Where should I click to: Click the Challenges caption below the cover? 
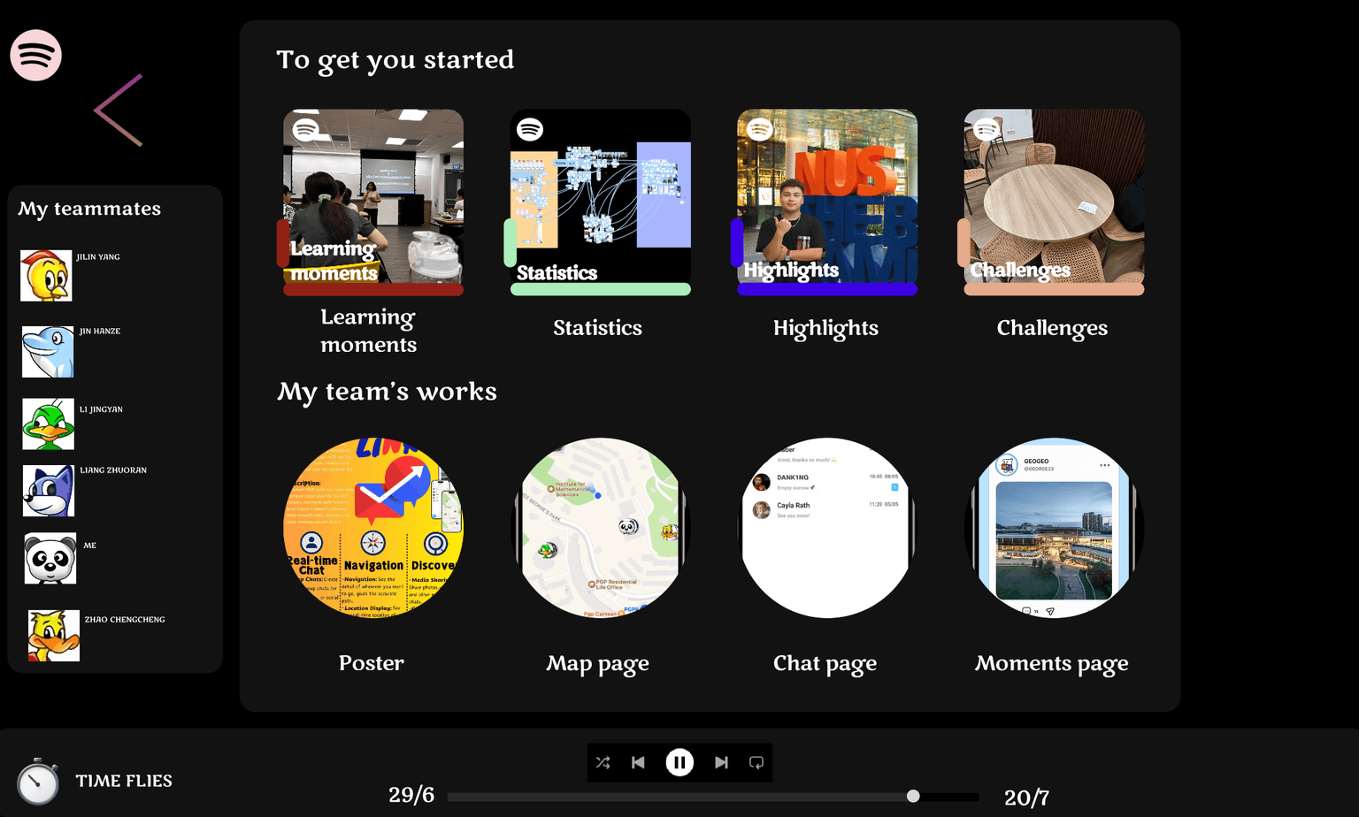[1052, 328]
